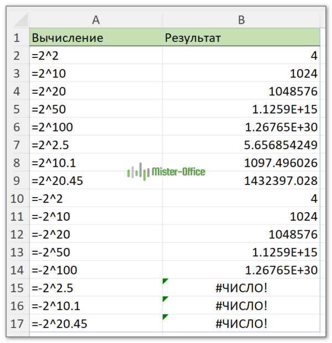The image size is (332, 343).
Task: Select row 10 header
Action: (17, 199)
